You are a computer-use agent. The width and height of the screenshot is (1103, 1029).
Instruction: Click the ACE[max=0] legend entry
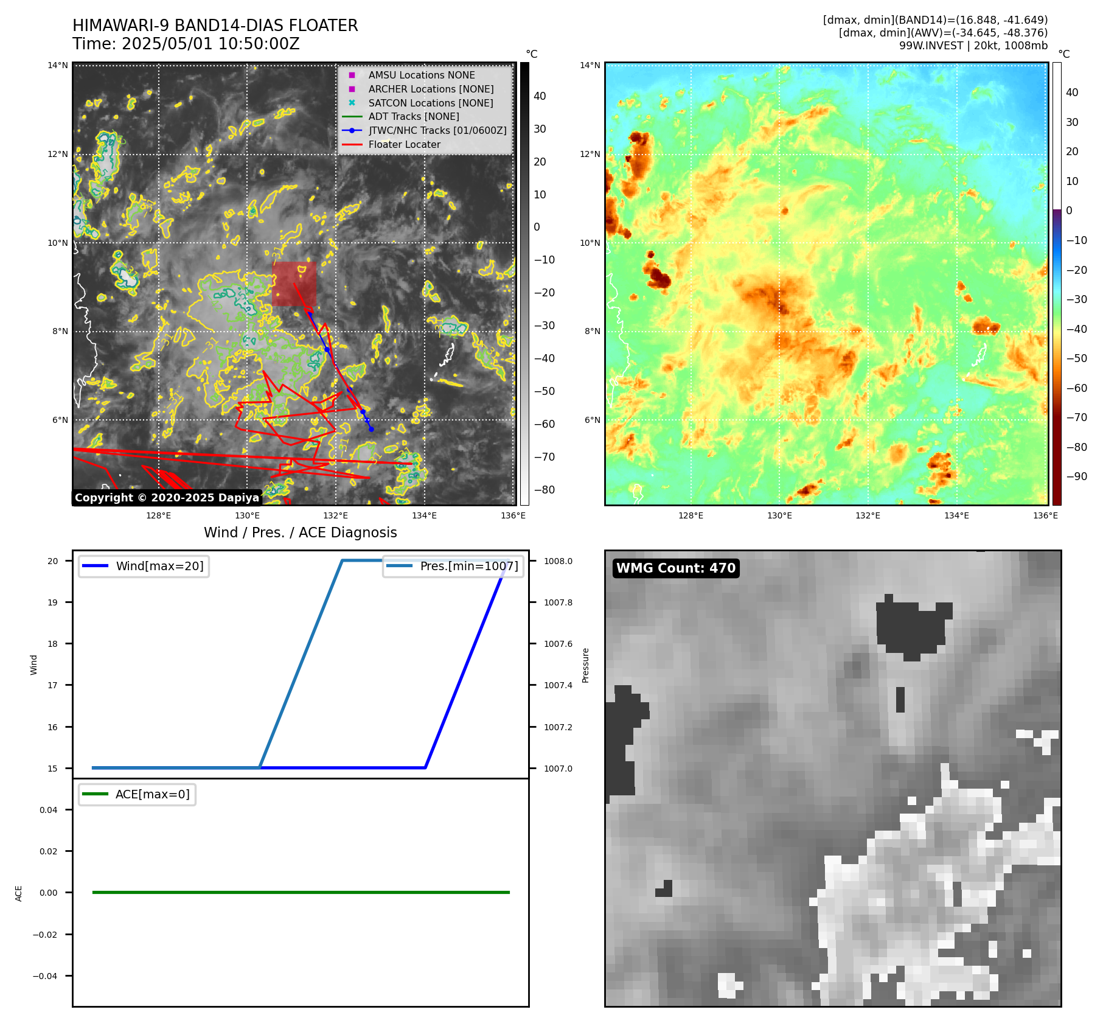tap(137, 794)
